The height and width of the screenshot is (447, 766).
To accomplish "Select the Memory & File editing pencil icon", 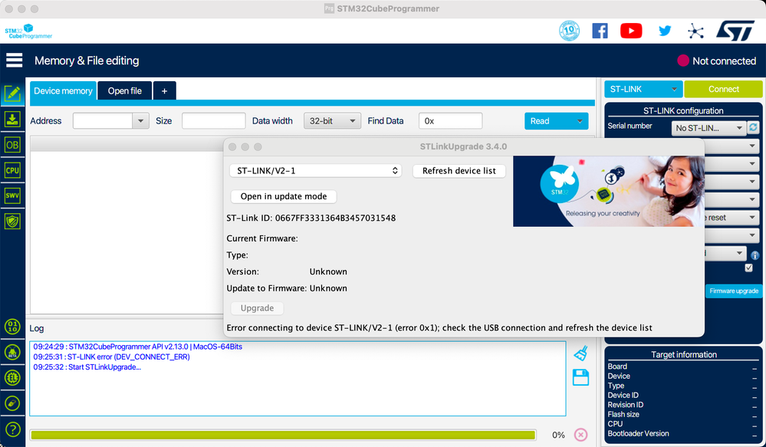I will point(12,93).
